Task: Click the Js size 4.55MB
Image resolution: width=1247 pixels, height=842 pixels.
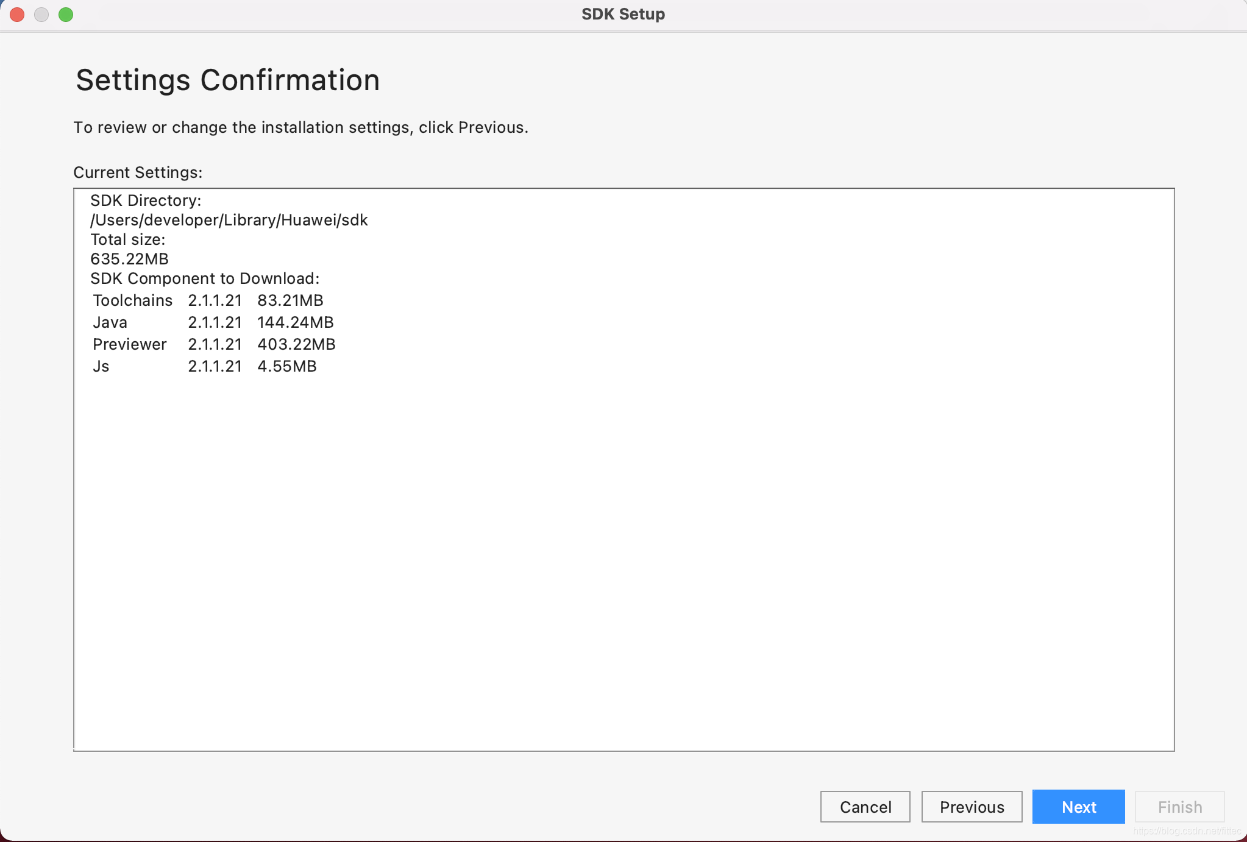Action: 286,366
